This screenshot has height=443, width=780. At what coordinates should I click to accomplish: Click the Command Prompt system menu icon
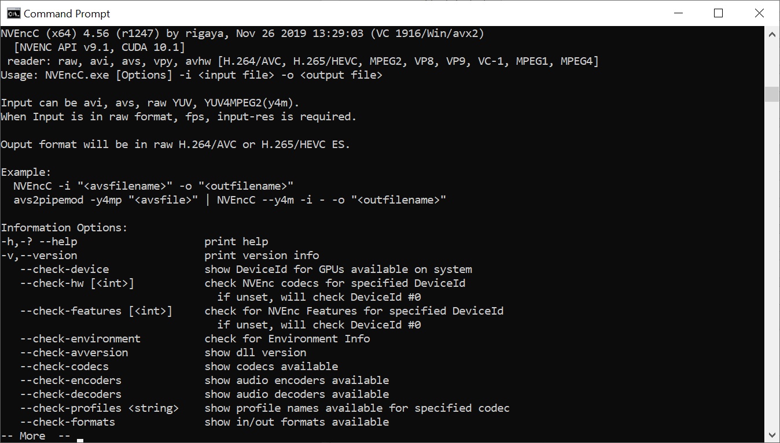point(13,13)
